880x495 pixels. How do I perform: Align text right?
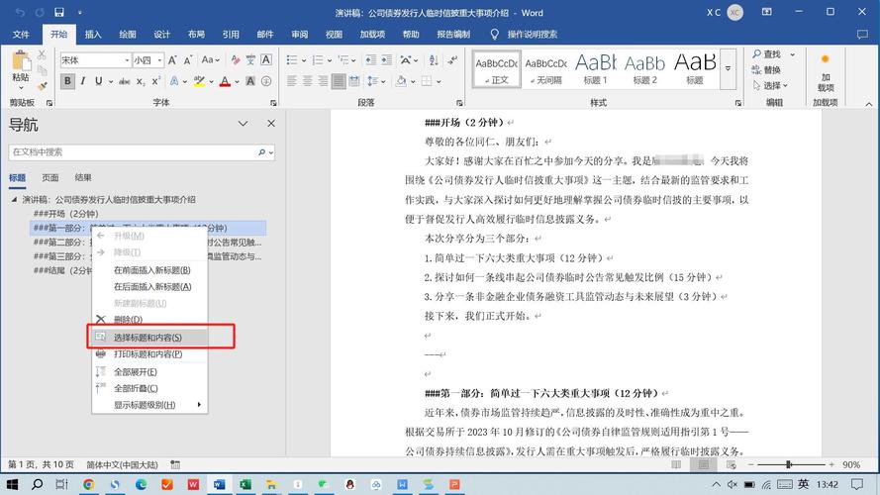[323, 82]
